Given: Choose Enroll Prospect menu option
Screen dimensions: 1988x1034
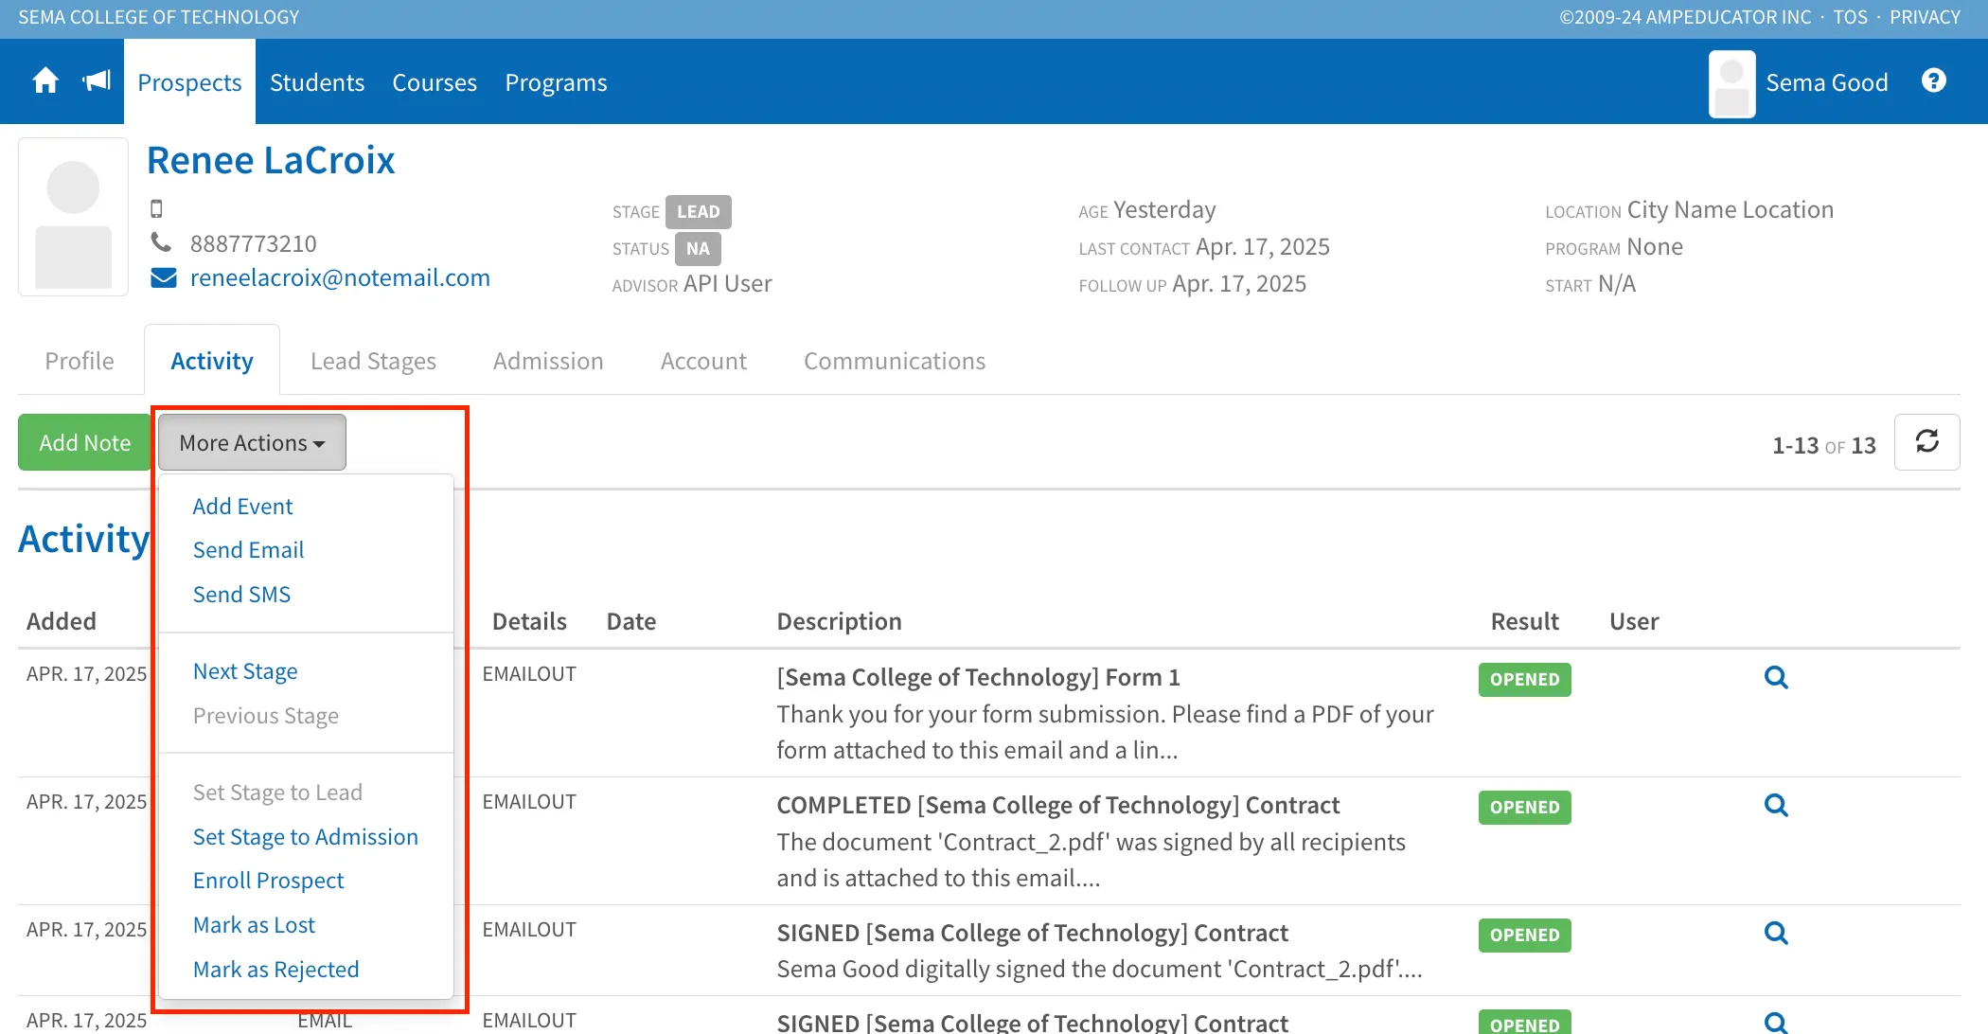Looking at the screenshot, I should pos(268,881).
